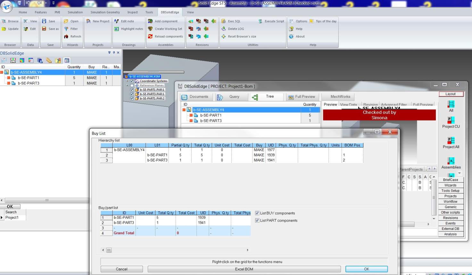
Task: Switch to Features ribbon tab
Action: point(41,12)
